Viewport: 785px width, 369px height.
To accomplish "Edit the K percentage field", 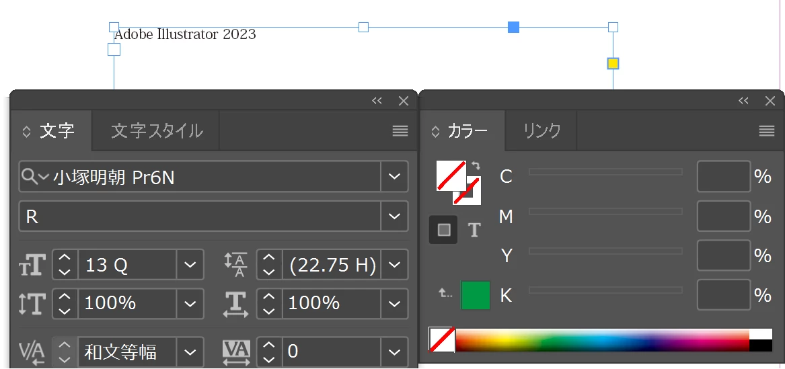I will point(724,295).
